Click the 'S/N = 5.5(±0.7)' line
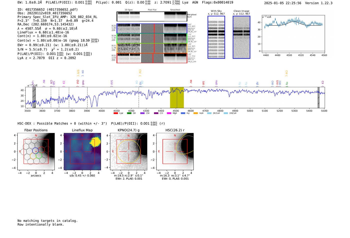The width and height of the screenshot is (350, 238). (x=32, y=49)
